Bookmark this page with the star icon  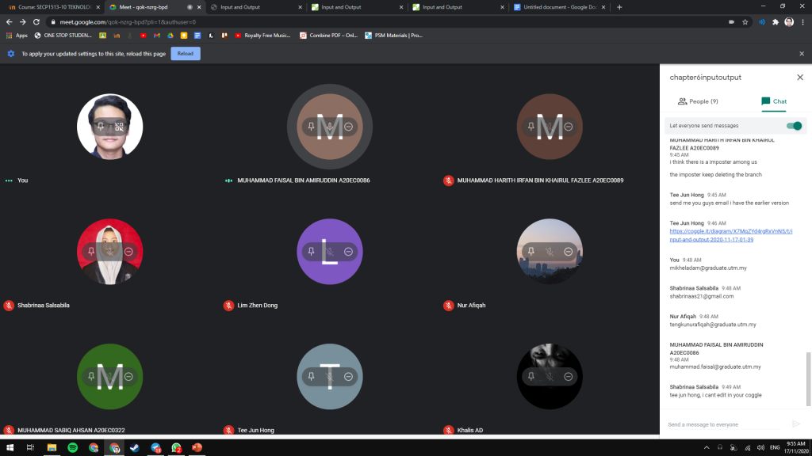tap(745, 22)
